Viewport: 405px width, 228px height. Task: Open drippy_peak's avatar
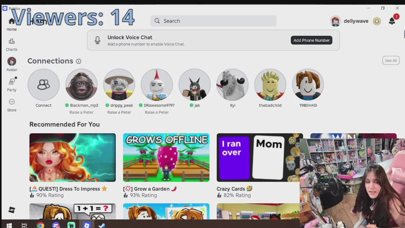click(119, 85)
